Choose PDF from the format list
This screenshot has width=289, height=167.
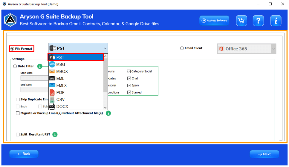76,92
